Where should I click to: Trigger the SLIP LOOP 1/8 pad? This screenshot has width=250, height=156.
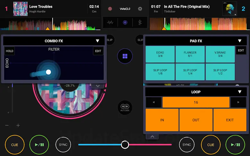tap(160, 72)
